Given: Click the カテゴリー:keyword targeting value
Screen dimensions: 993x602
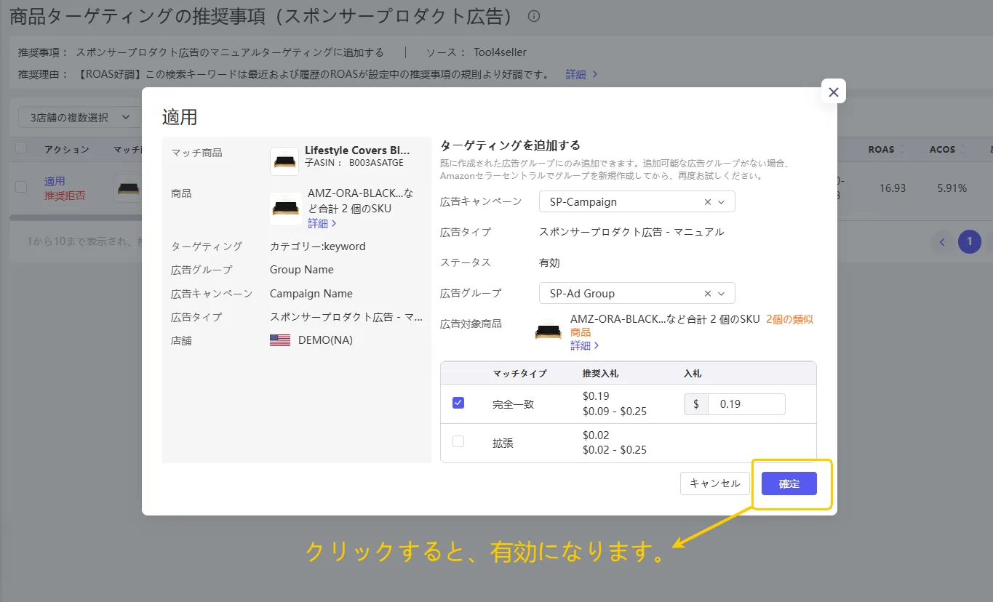Looking at the screenshot, I should tap(318, 246).
